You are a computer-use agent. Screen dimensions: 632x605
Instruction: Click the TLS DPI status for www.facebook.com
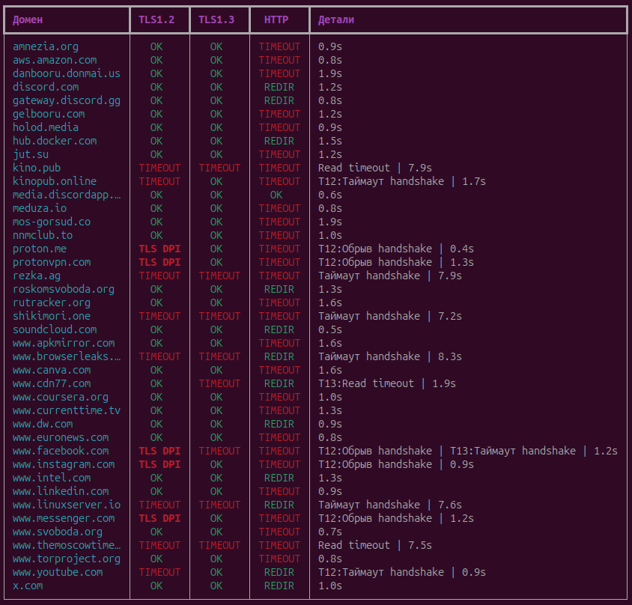[159, 451]
